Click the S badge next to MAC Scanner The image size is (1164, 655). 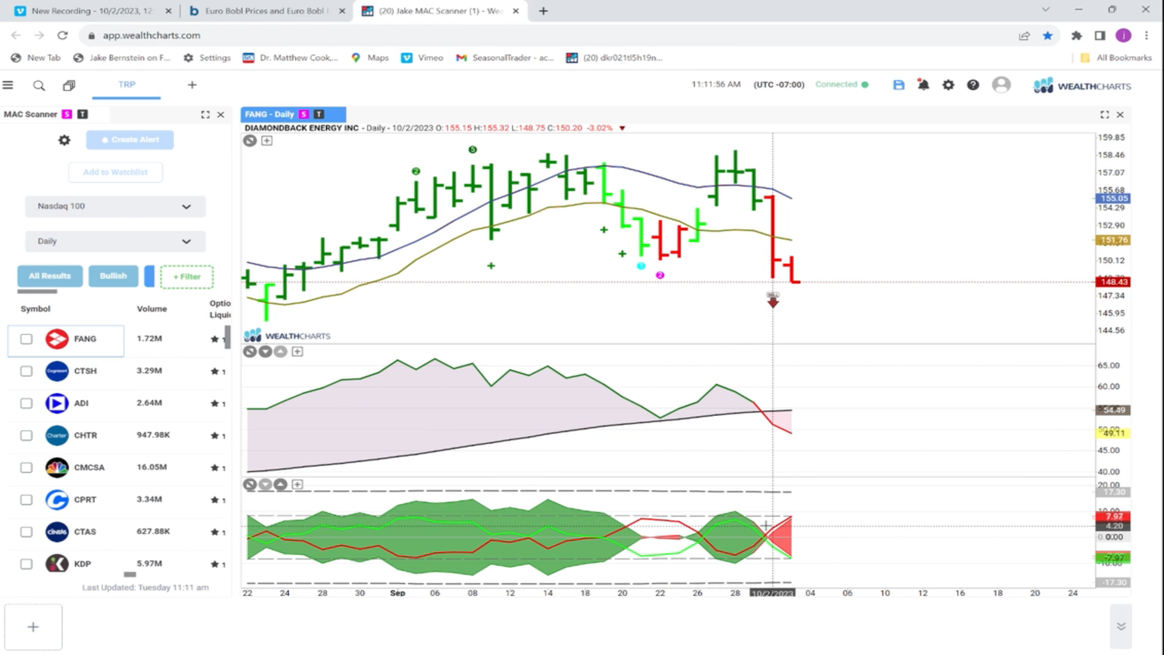coord(67,114)
